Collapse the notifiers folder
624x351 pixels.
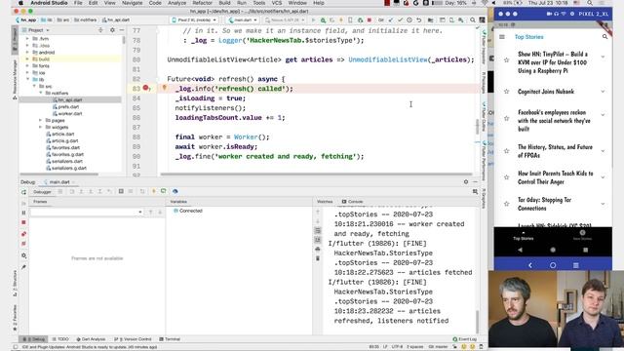click(40, 93)
